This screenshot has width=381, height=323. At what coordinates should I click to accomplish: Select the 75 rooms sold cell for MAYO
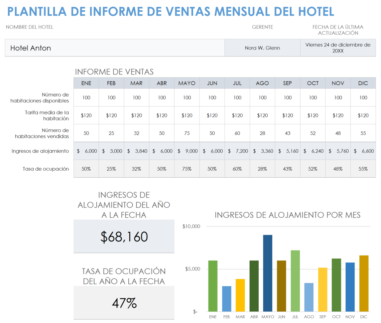click(x=186, y=133)
